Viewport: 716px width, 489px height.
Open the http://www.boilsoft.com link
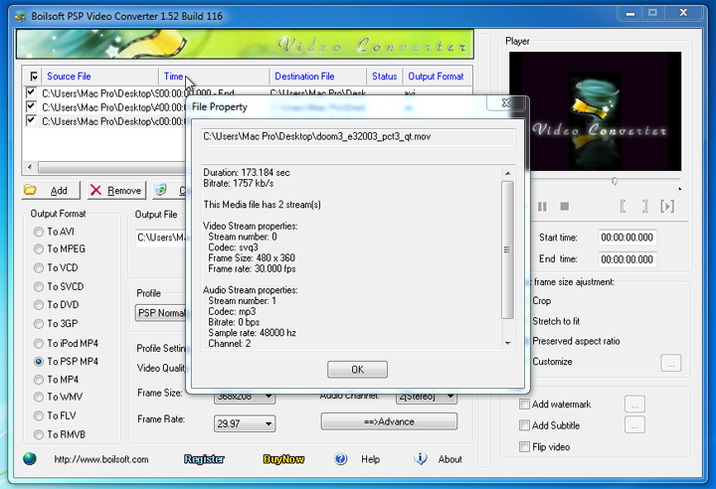(101, 459)
